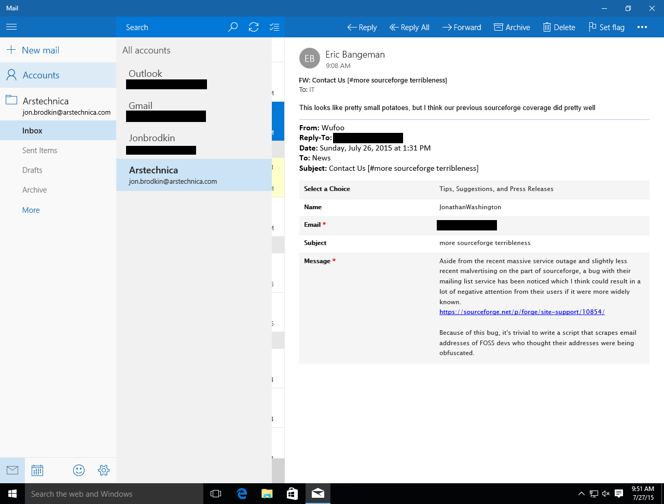Expand More to show additional folders
664x504 pixels.
31,210
